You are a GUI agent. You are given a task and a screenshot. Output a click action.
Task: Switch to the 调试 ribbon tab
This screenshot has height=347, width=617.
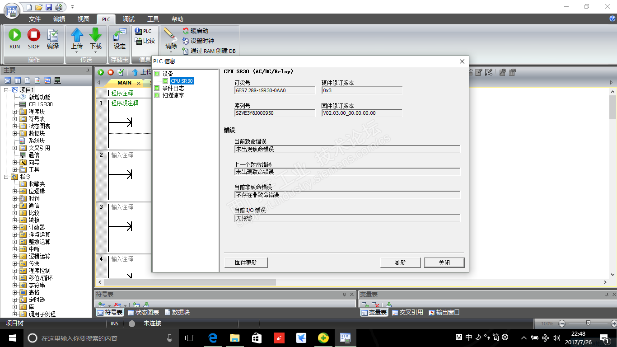pos(129,19)
